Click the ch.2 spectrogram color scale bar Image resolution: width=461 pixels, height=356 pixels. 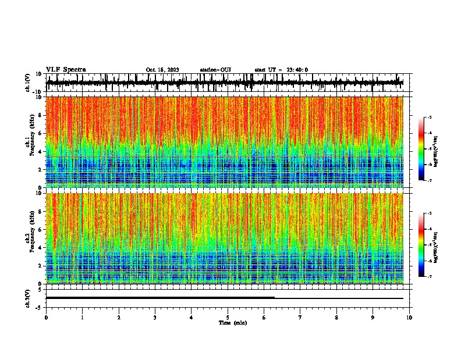pos(421,245)
